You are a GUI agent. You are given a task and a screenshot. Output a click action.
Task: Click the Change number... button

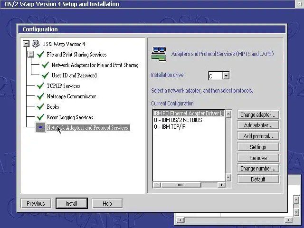(x=258, y=168)
